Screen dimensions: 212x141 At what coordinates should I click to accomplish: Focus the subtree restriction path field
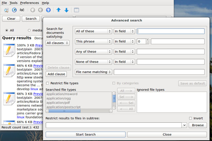pyautogui.click(x=114, y=125)
